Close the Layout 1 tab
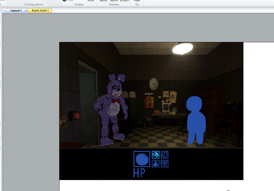The width and height of the screenshot is (274, 191). pos(26,11)
